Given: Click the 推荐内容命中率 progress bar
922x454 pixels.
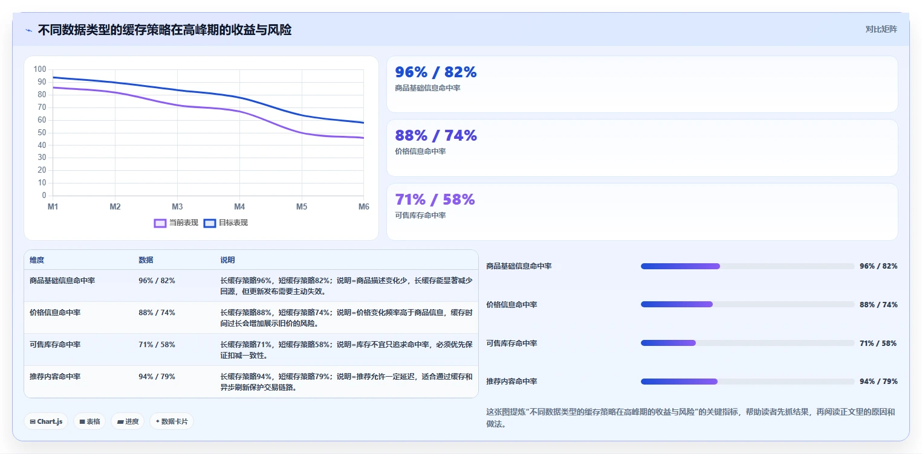Looking at the screenshot, I should (x=747, y=382).
